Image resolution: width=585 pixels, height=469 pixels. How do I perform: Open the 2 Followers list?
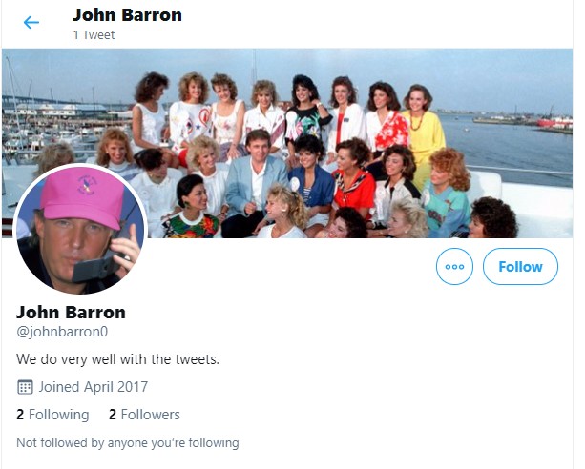click(144, 415)
